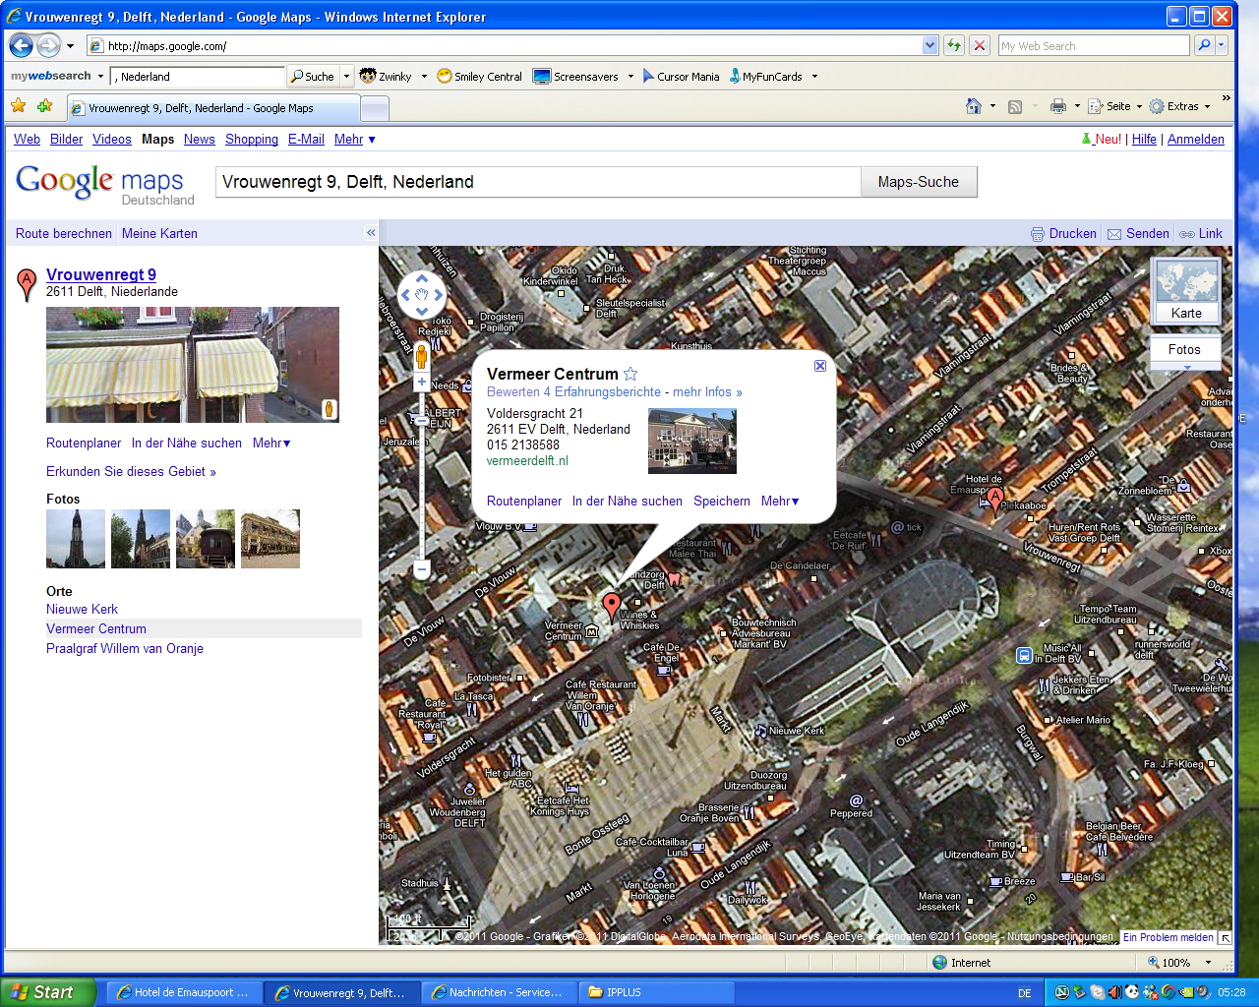Click the Vermeer Centrum building thumbnail
Screen dimensions: 1259x1007
pyautogui.click(x=692, y=442)
